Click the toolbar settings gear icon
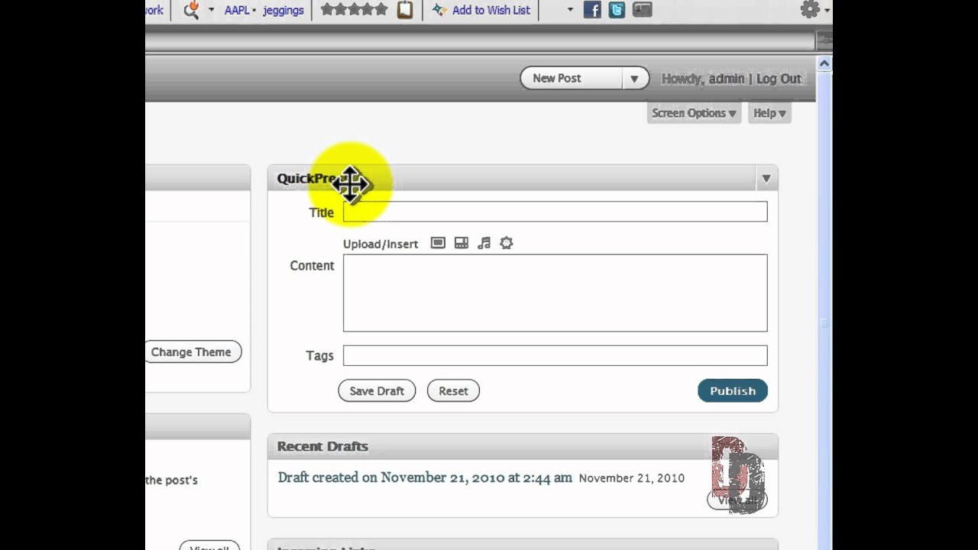 (810, 10)
